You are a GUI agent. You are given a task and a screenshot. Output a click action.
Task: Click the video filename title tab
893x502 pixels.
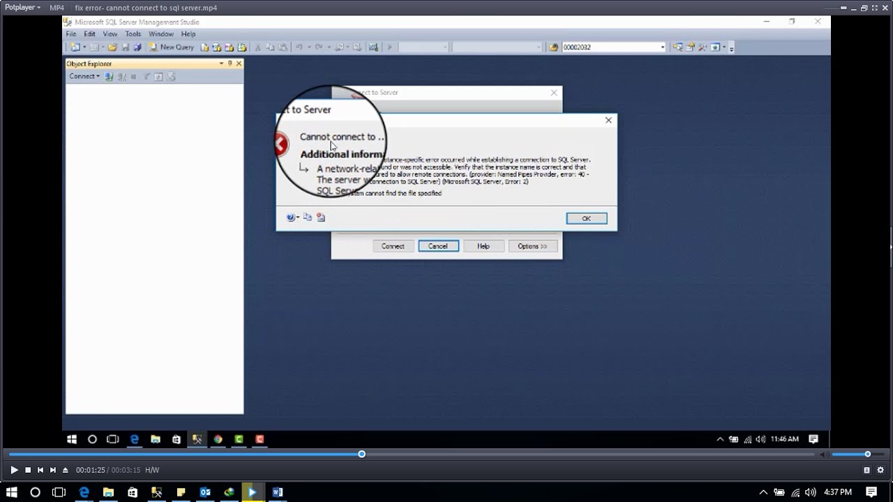(x=146, y=8)
